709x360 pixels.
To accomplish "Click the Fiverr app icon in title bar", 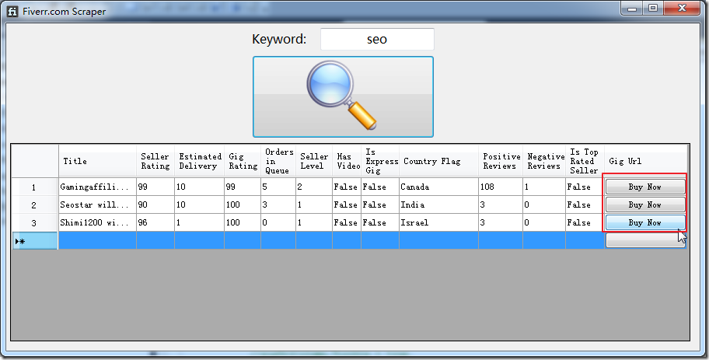I will pyautogui.click(x=12, y=11).
